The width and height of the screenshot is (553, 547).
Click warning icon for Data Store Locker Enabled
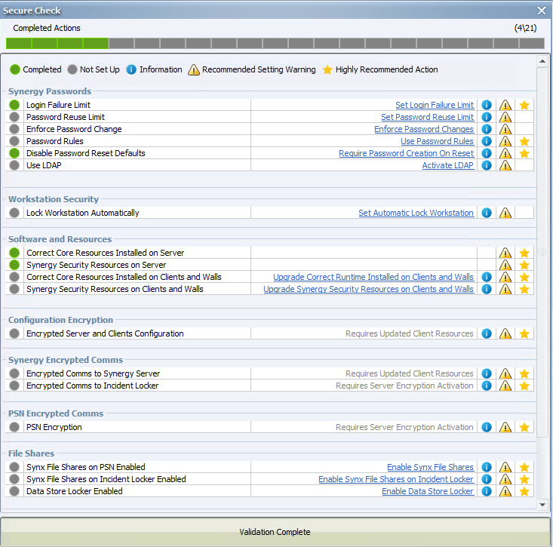(x=505, y=491)
